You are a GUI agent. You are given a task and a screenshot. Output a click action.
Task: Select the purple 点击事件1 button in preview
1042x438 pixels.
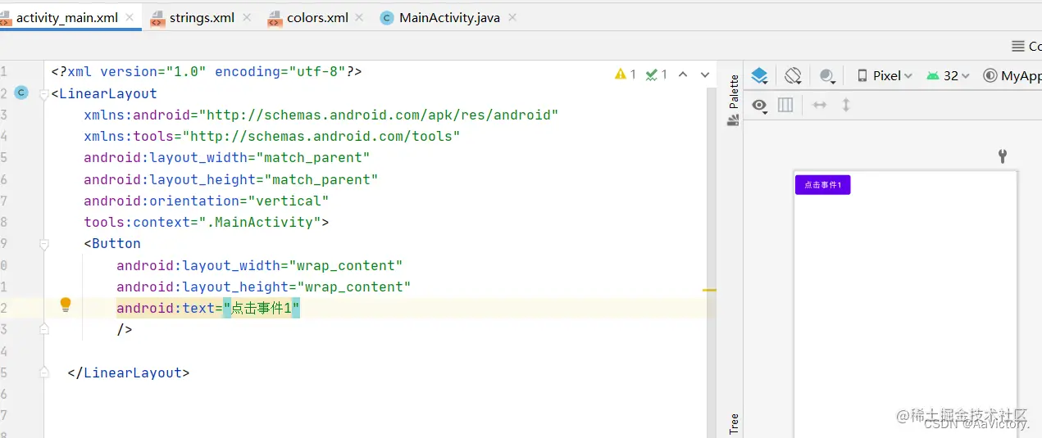[x=822, y=185]
